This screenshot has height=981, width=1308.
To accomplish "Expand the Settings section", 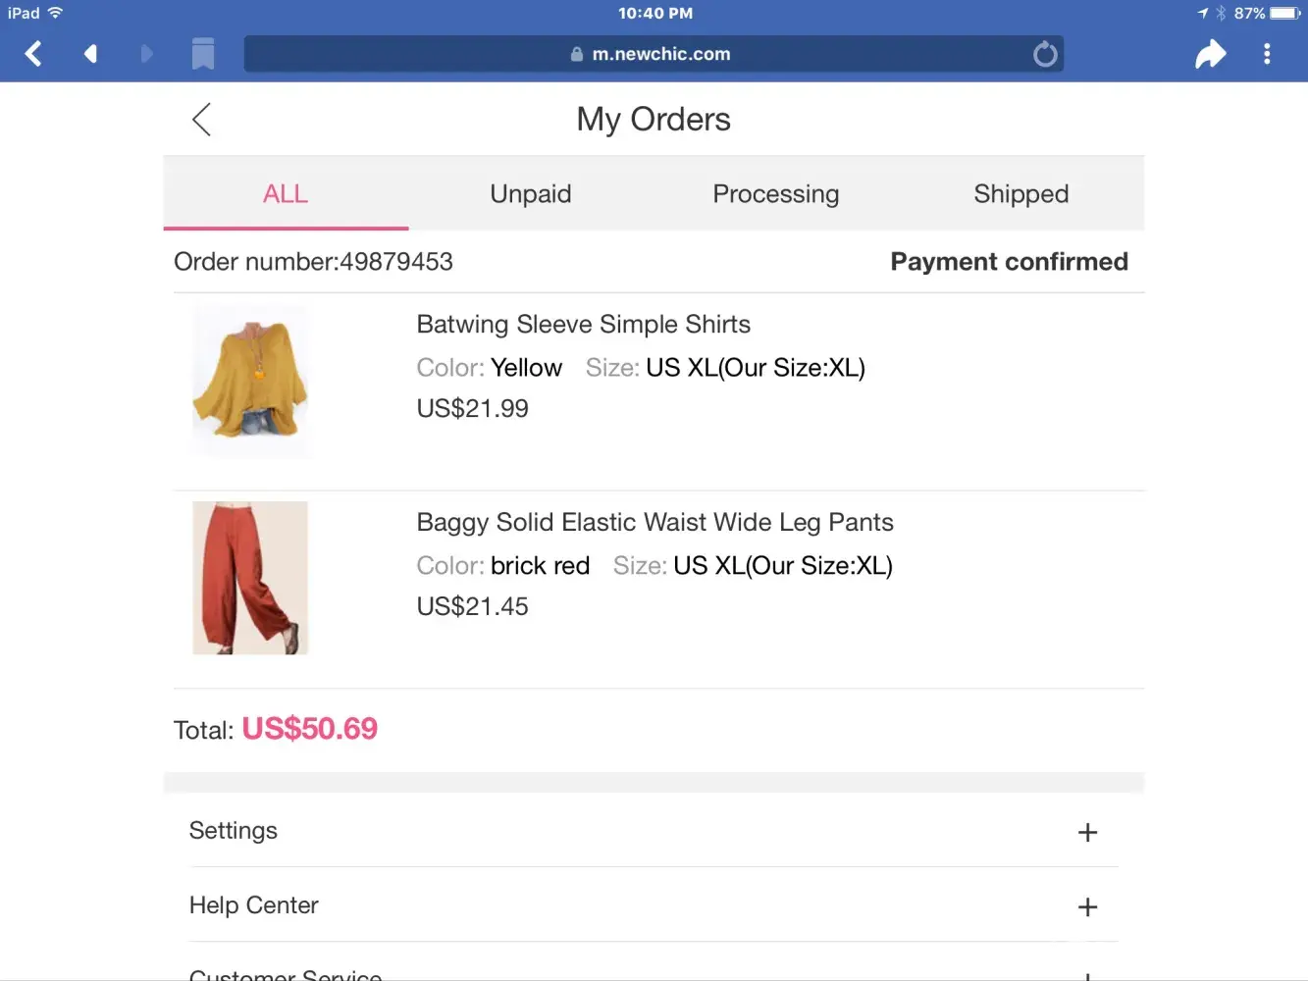I will point(1087,833).
